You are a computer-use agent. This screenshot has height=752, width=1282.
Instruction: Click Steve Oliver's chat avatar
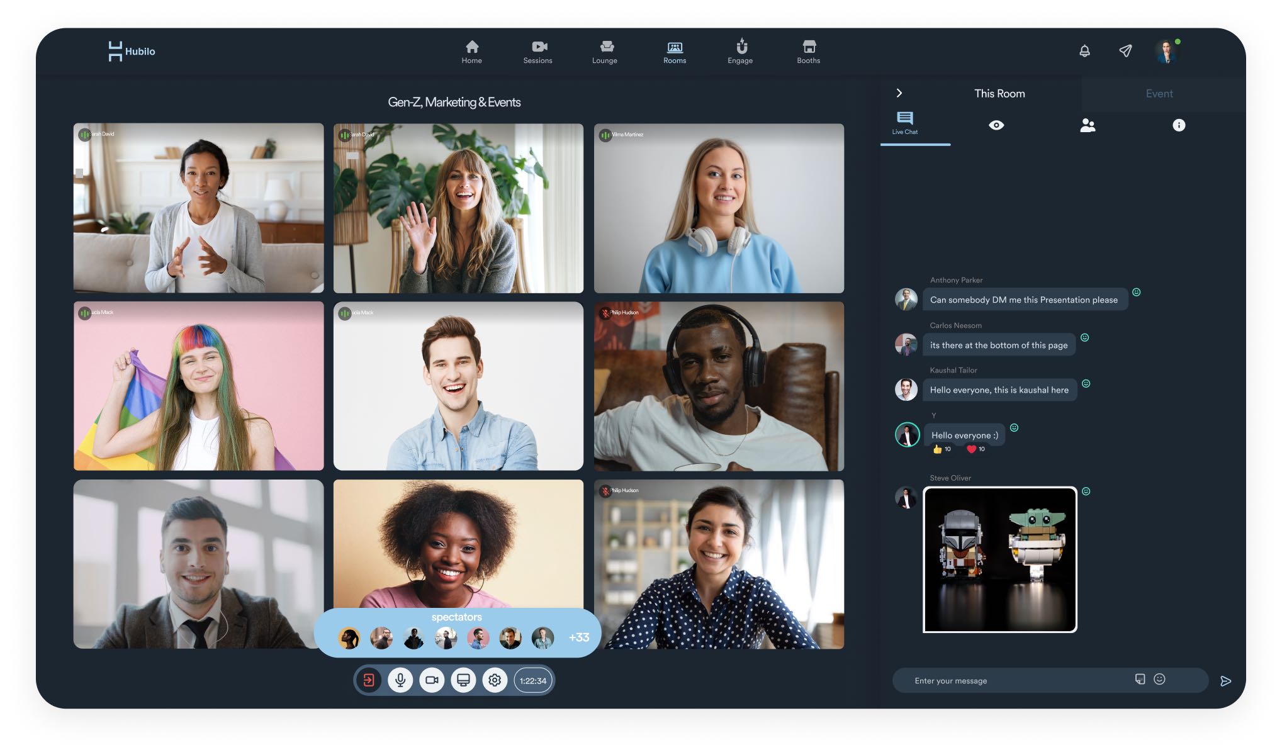[x=906, y=498]
